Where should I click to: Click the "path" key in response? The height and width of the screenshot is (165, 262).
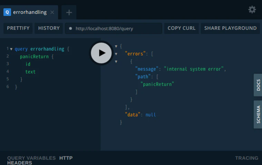[143, 77]
